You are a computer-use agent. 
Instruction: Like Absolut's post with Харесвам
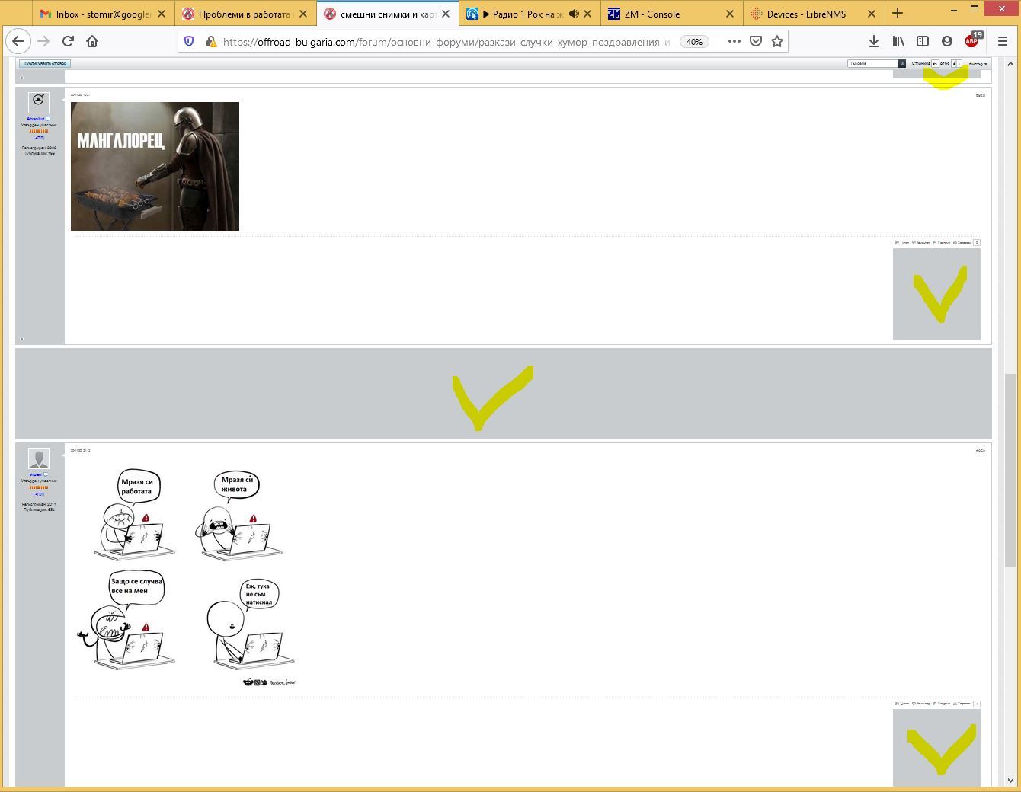pyautogui.click(x=962, y=243)
